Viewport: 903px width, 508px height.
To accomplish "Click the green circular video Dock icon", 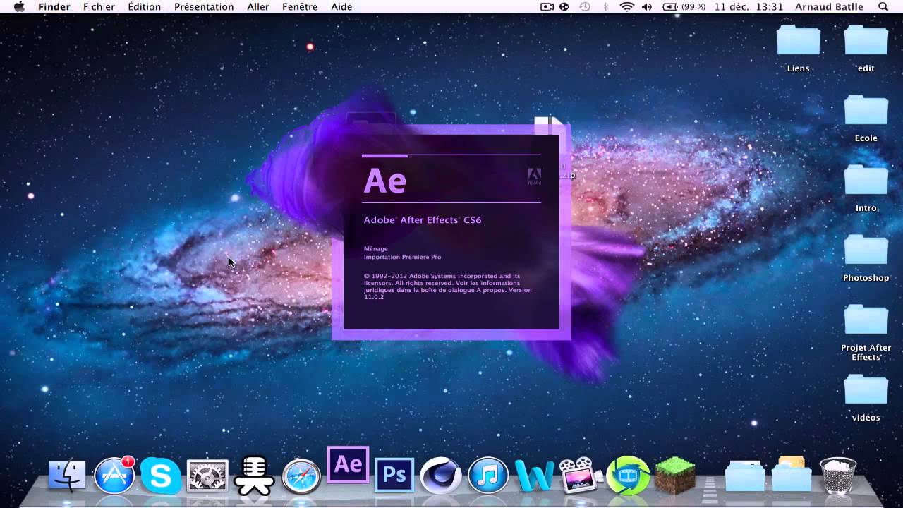I will [628, 476].
